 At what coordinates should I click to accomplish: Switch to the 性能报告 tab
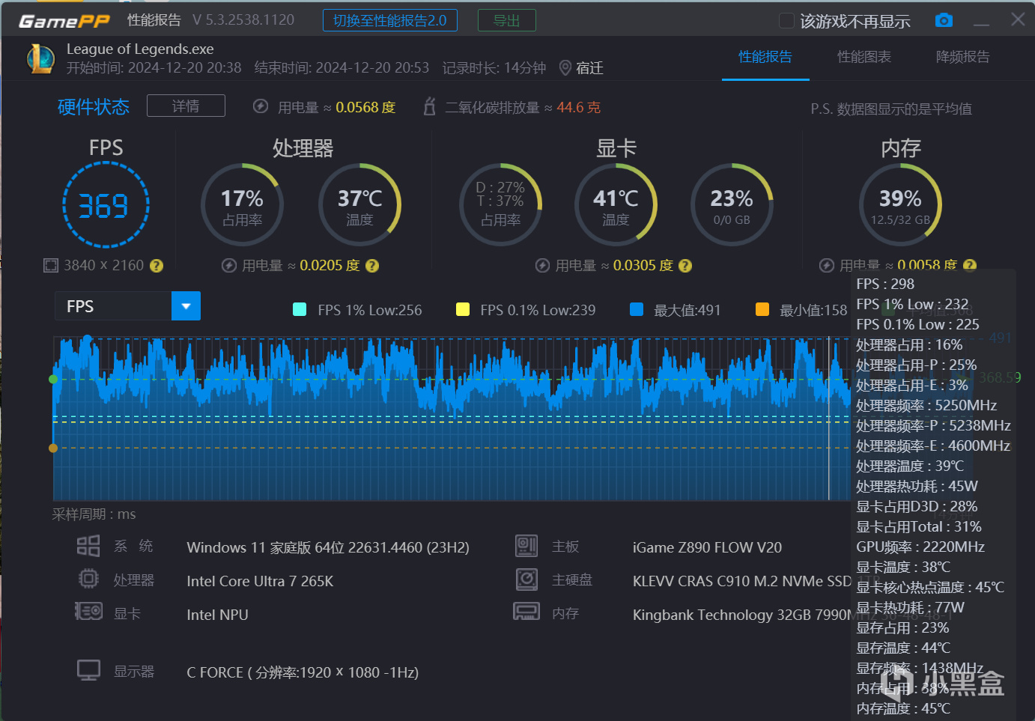765,57
